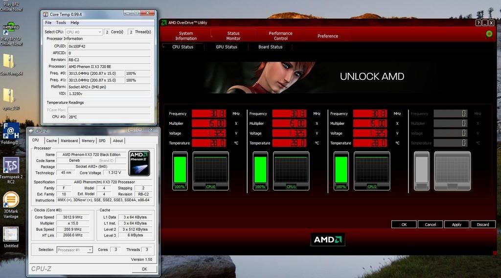Click the Core Voltage value 1.312 V
Viewport: 501px width, 278px height.
[114, 173]
